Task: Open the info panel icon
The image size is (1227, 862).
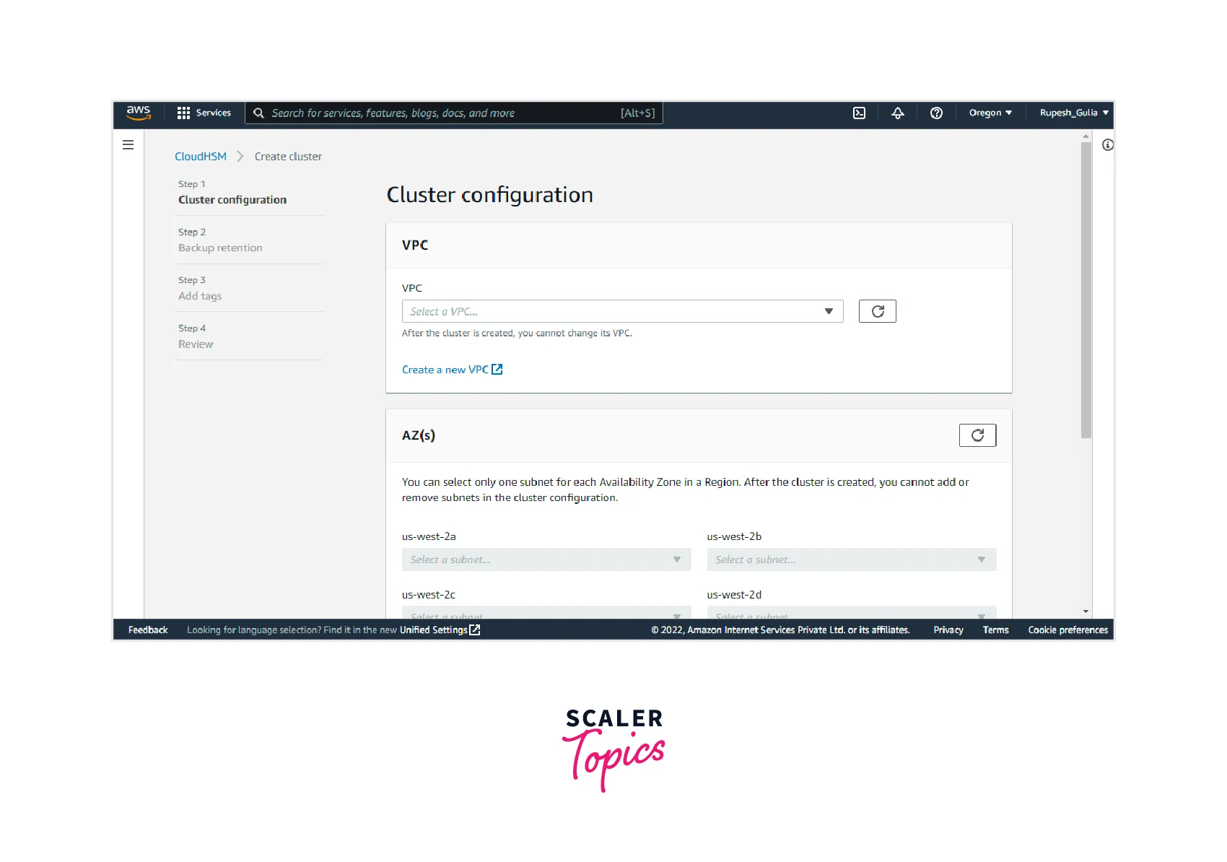Action: point(1107,145)
